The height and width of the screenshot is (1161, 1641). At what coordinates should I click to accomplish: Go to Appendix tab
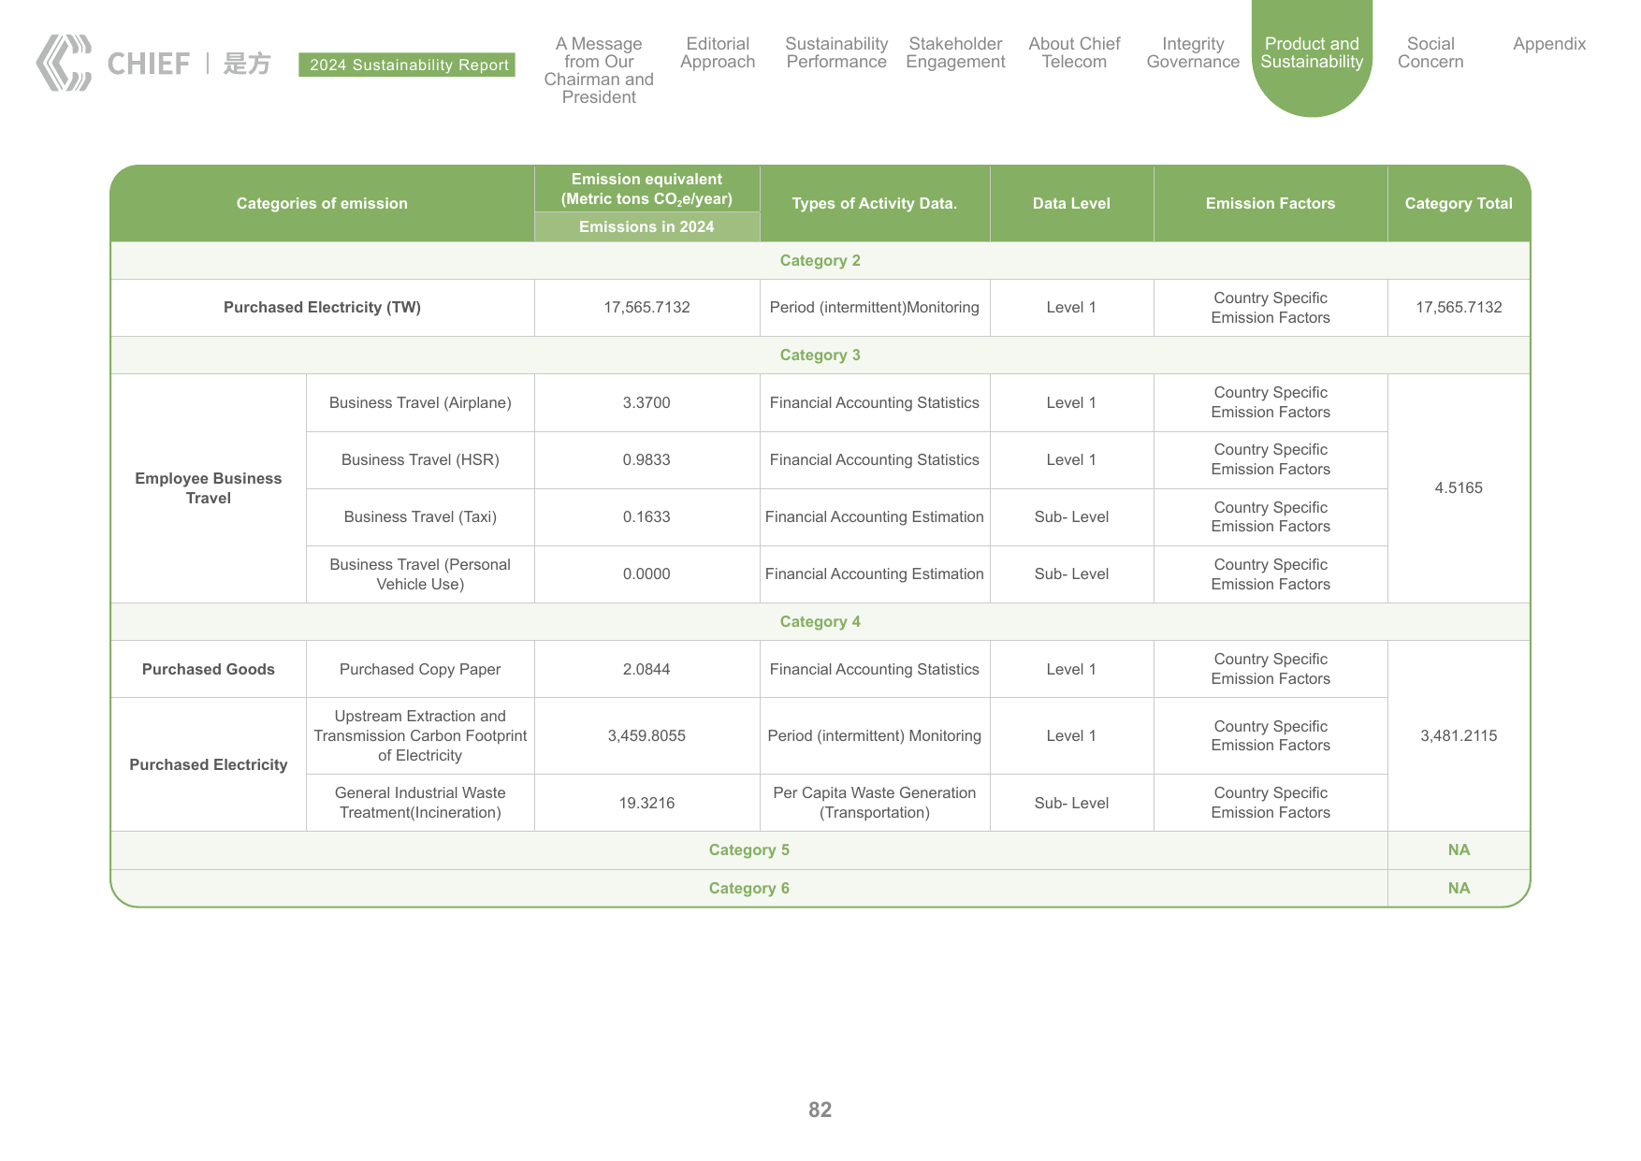(1549, 44)
